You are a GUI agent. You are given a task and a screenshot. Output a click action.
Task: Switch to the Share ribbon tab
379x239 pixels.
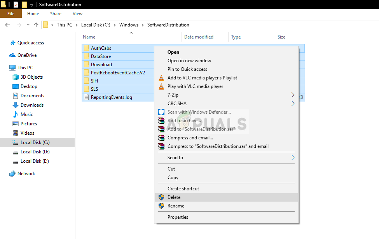pyautogui.click(x=56, y=14)
